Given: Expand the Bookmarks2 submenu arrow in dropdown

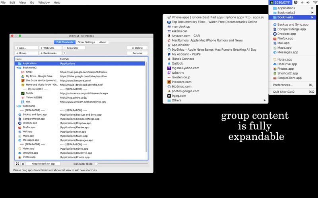Looking at the screenshot, I should click(312, 13).
